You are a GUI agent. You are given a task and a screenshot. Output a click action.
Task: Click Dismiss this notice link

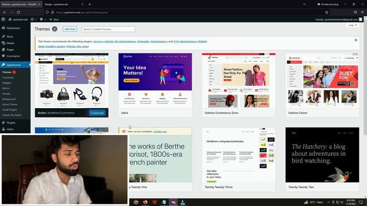(78, 46)
